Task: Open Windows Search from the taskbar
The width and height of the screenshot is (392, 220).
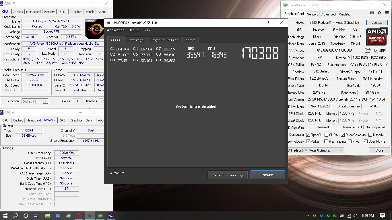Action: 16,216
